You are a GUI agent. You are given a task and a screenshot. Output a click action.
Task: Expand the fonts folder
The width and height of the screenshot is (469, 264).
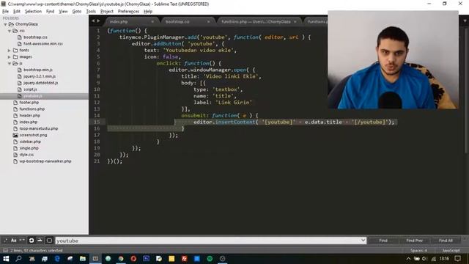point(10,51)
